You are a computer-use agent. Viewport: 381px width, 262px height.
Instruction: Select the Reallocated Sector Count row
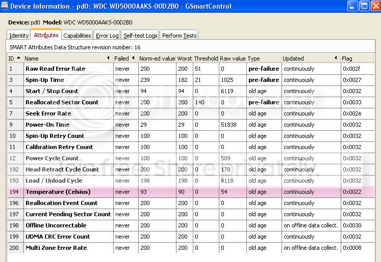point(62,102)
